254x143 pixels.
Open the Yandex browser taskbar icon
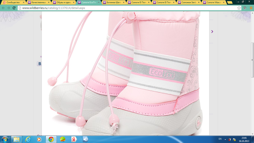pyautogui.click(x=74, y=139)
